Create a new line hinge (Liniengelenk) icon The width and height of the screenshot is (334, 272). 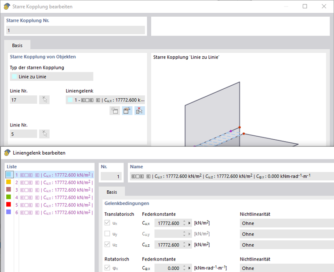pos(115,111)
